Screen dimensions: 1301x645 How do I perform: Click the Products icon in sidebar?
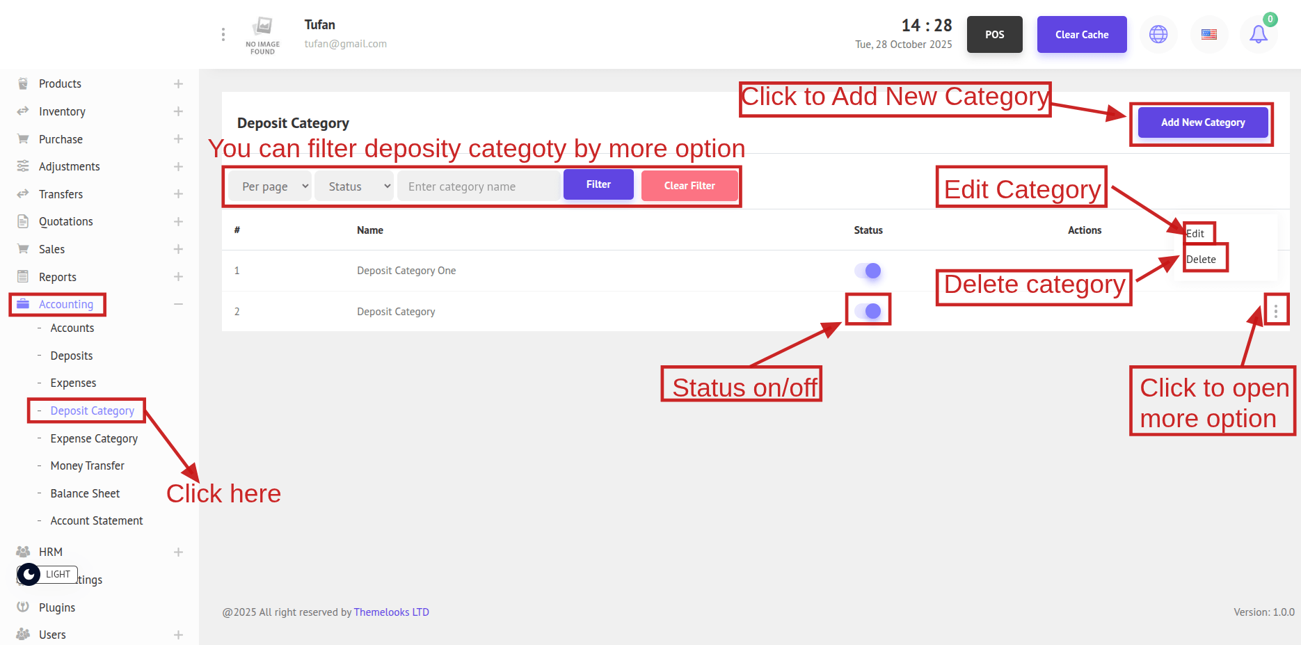[x=23, y=83]
